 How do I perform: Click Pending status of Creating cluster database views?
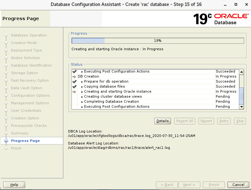[x=223, y=96]
